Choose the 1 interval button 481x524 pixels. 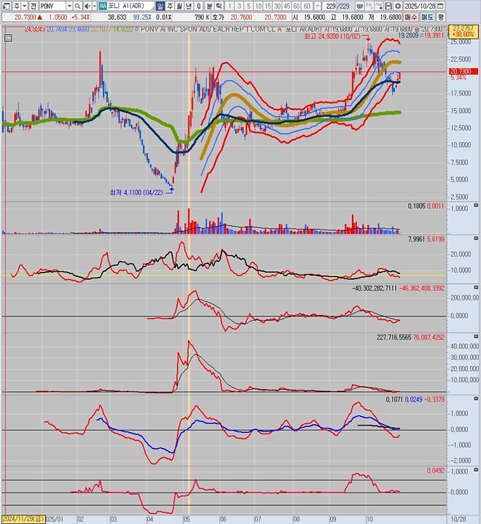click(x=230, y=6)
